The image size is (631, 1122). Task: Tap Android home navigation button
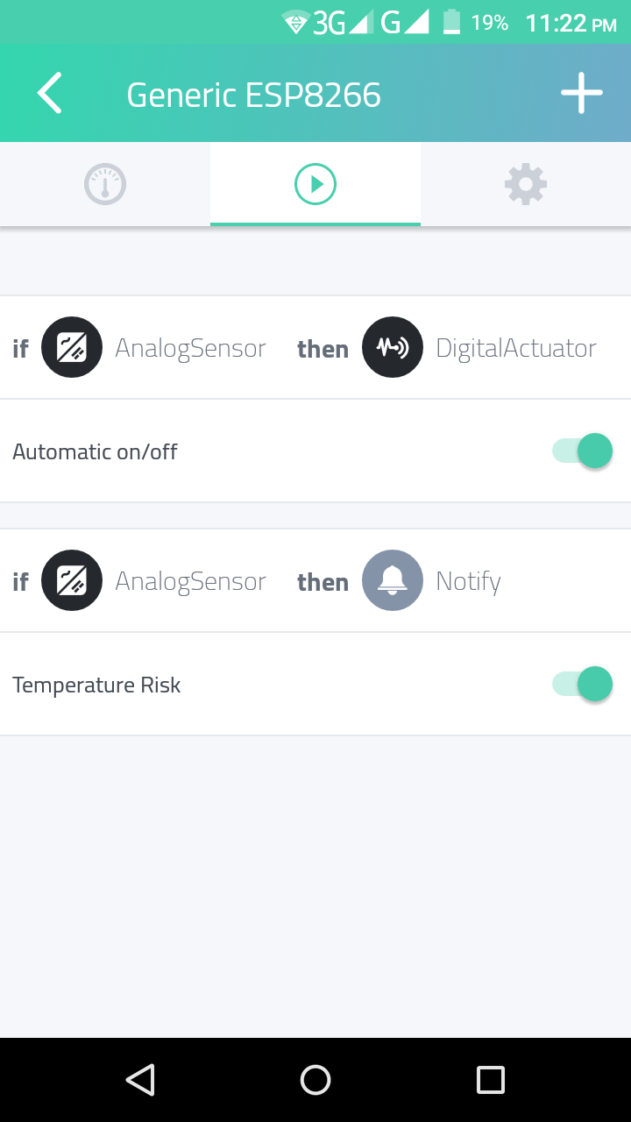click(x=315, y=1080)
